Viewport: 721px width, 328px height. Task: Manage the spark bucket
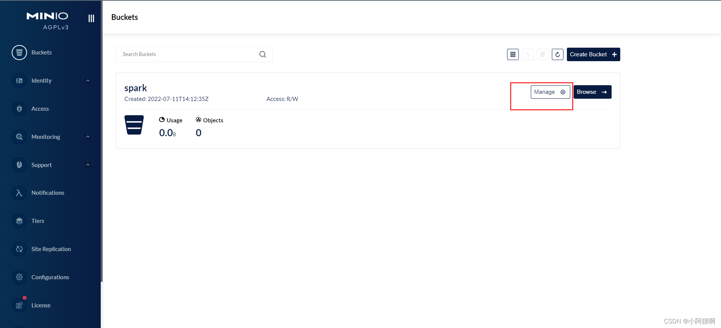[x=550, y=92]
